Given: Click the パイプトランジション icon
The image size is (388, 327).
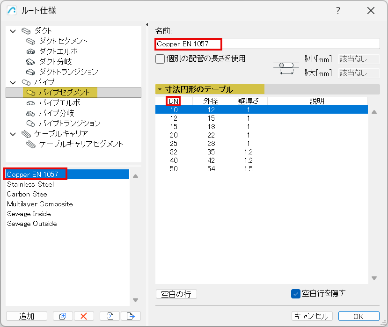Looking at the screenshot, I should (x=31, y=124).
